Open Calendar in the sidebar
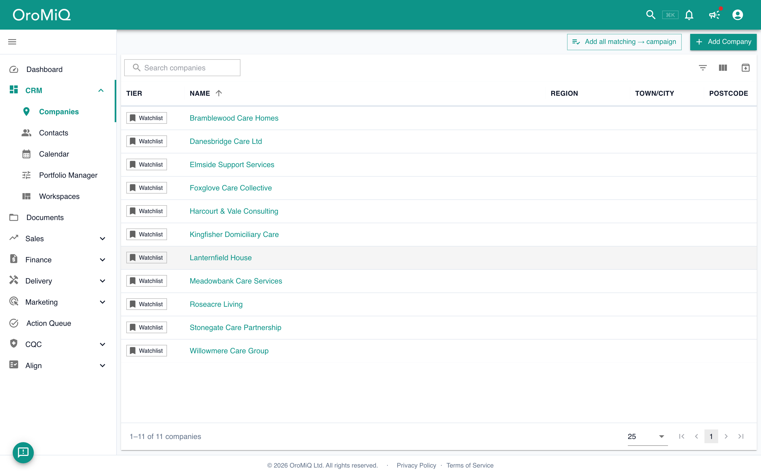Screen dimensions: 761x476 [x=54, y=154]
